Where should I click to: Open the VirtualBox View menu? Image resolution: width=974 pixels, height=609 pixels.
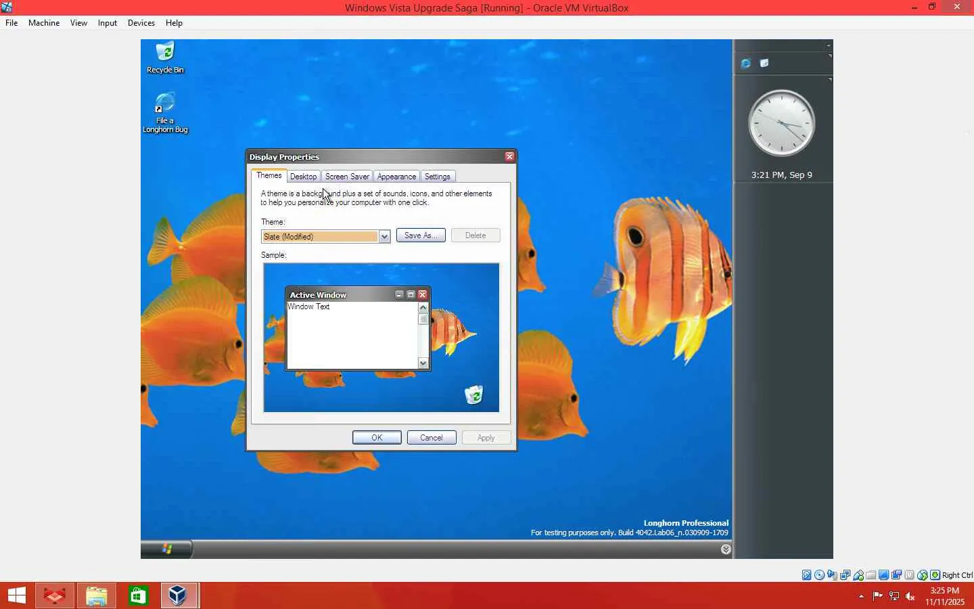[x=78, y=23]
